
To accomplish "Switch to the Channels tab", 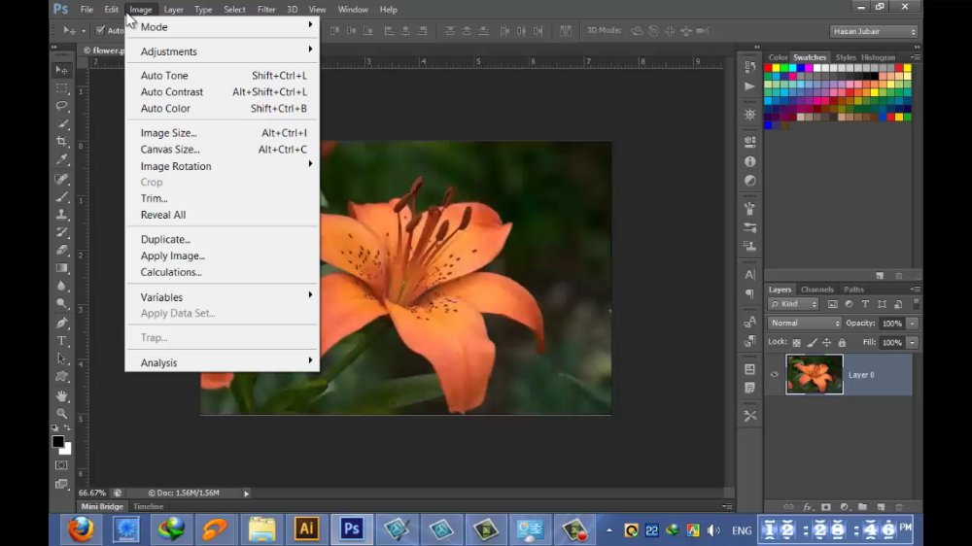I will coord(816,290).
